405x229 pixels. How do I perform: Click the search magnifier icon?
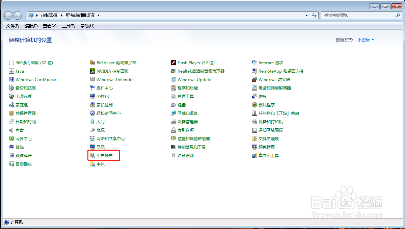point(398,16)
